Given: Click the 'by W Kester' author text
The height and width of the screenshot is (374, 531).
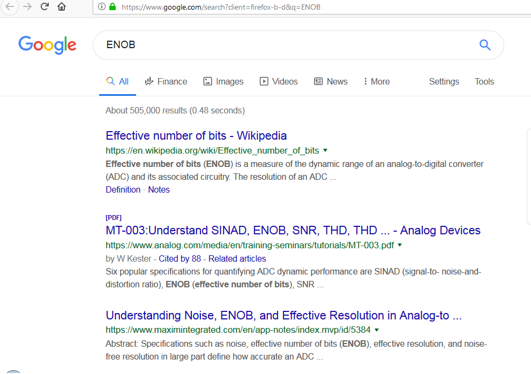Looking at the screenshot, I should click(129, 258).
